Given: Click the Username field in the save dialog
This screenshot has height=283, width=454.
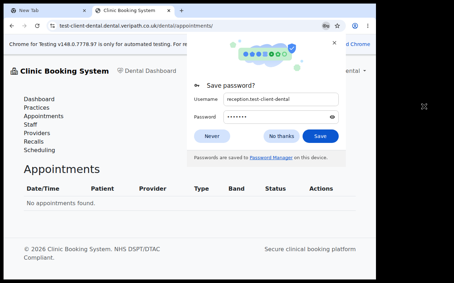Looking at the screenshot, I should coord(281,99).
